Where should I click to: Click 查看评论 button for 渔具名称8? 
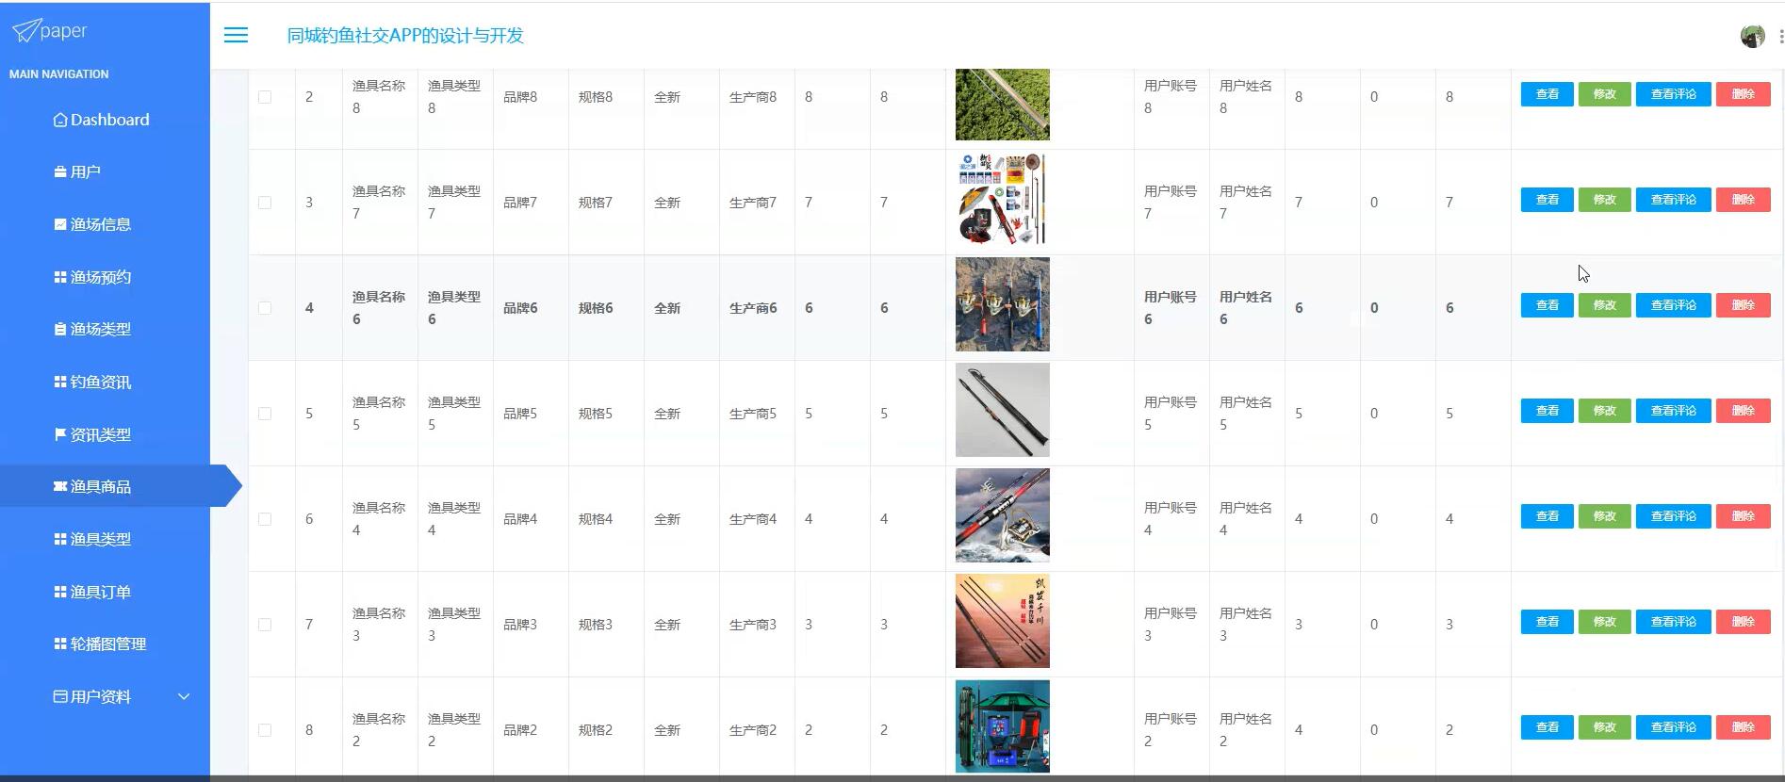point(1673,94)
